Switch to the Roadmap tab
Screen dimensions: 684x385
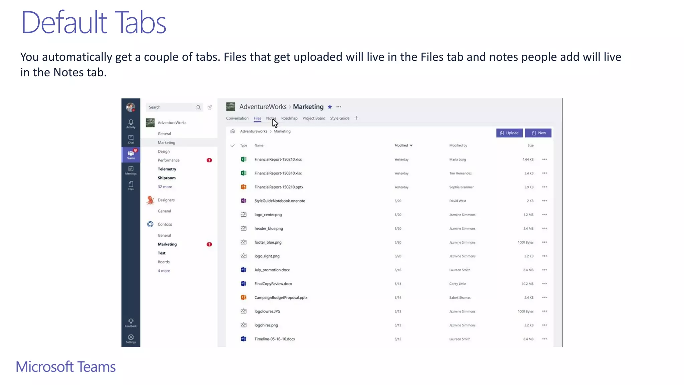tap(289, 118)
